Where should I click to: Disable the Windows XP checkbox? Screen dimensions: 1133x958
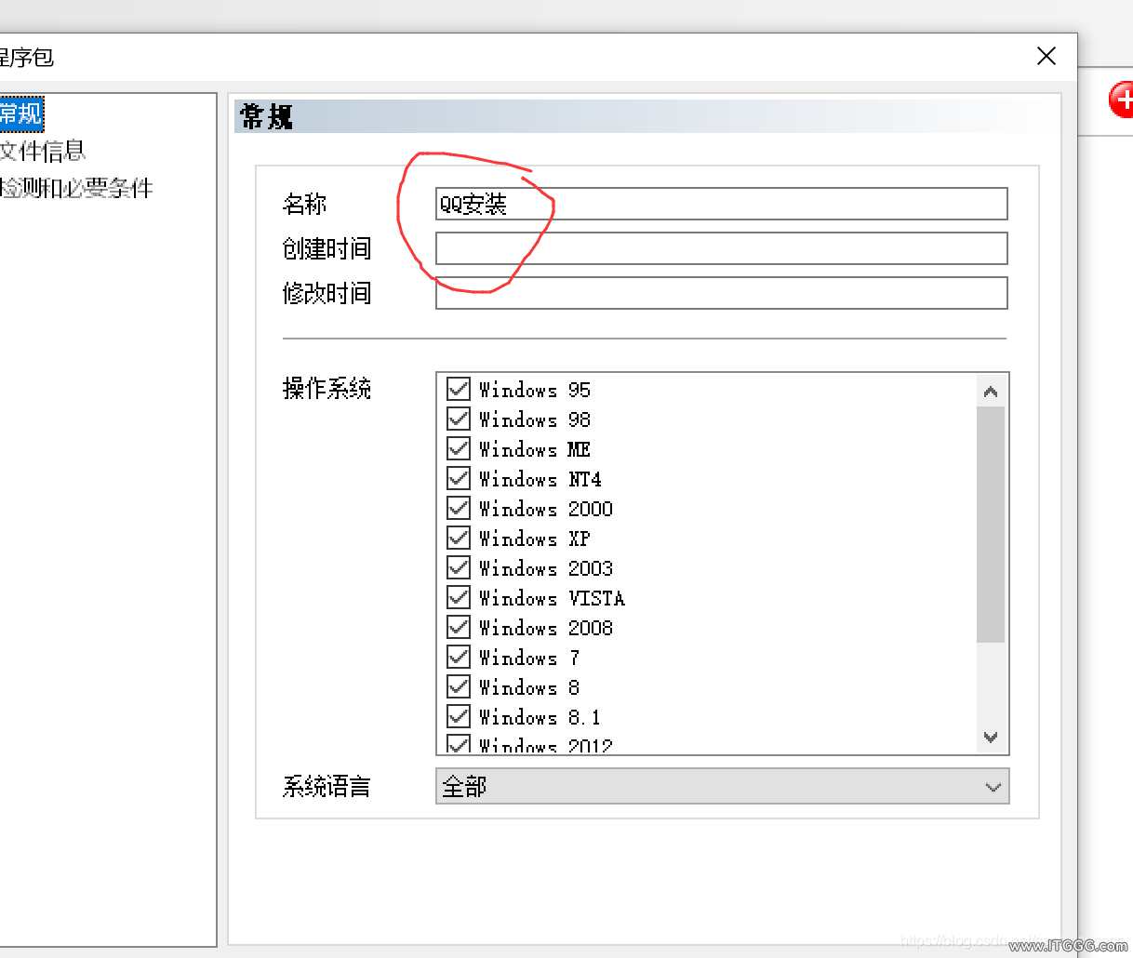coord(459,538)
